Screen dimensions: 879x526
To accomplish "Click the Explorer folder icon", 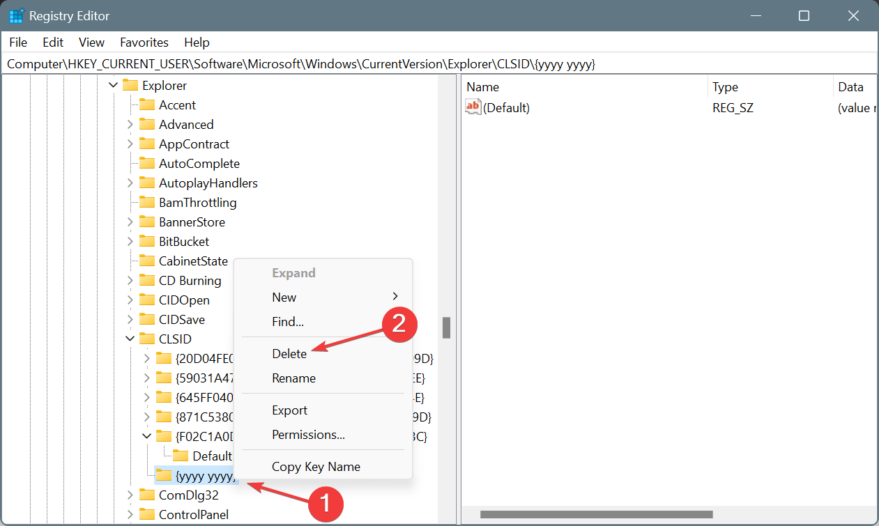I will [x=130, y=86].
